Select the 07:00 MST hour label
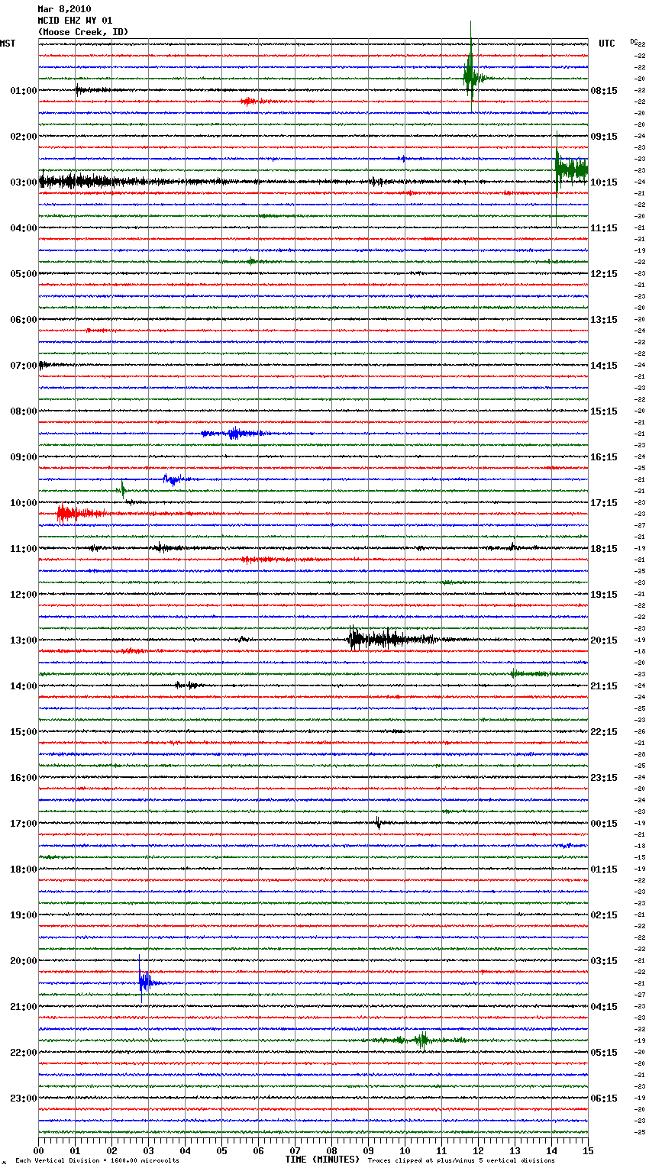 pyautogui.click(x=24, y=366)
